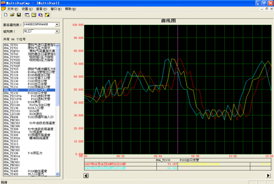
Task: Open the 帮助 (H) menu
Action: click(69, 9)
